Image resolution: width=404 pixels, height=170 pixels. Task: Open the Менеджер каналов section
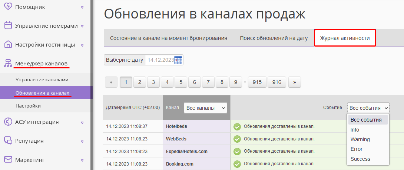pyautogui.click(x=42, y=63)
